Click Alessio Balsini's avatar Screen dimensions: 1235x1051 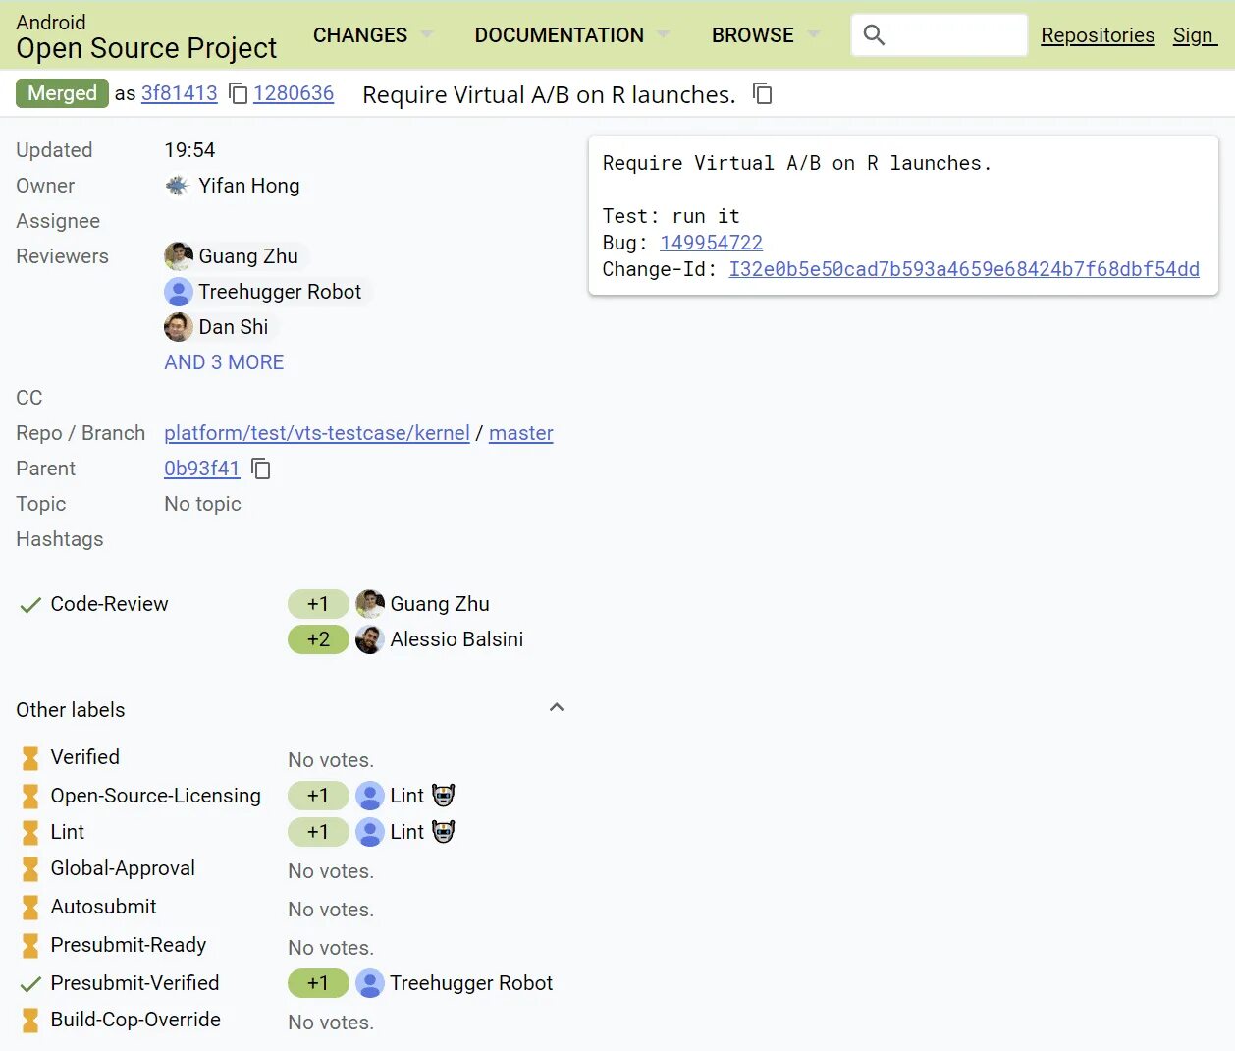click(370, 639)
